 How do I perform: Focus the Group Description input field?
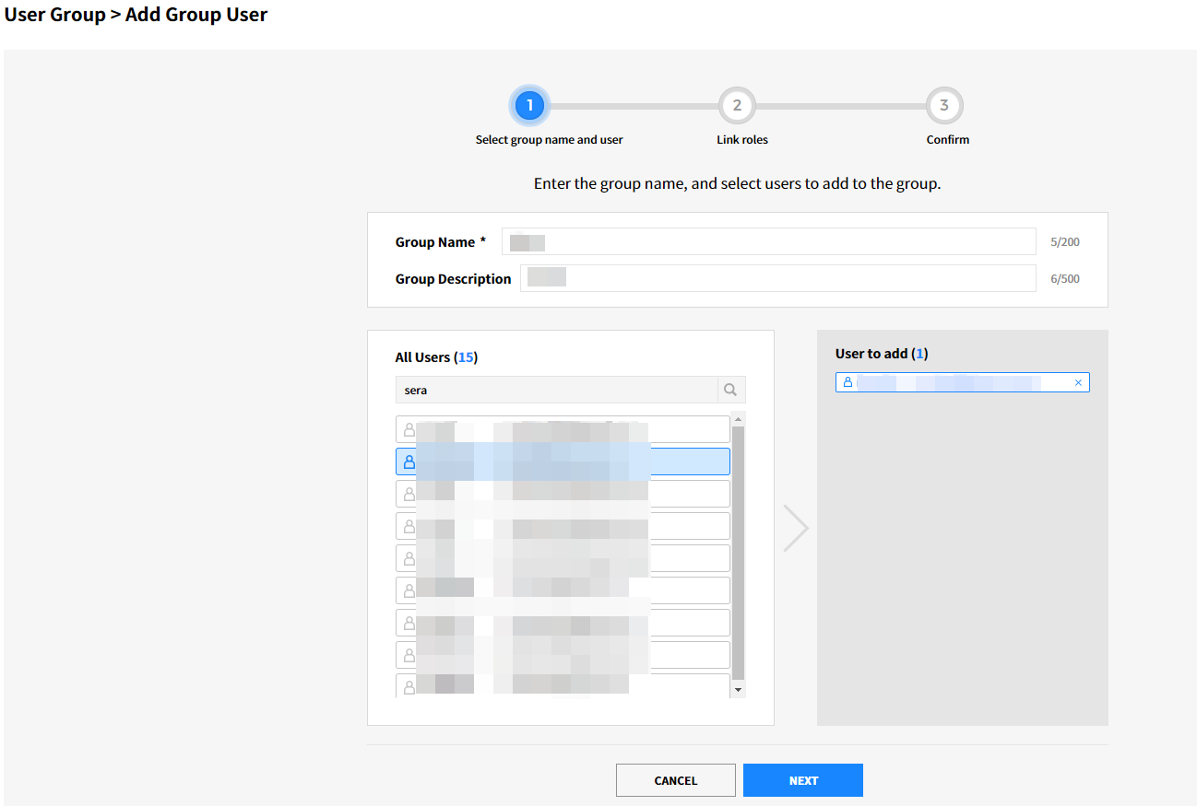point(777,278)
